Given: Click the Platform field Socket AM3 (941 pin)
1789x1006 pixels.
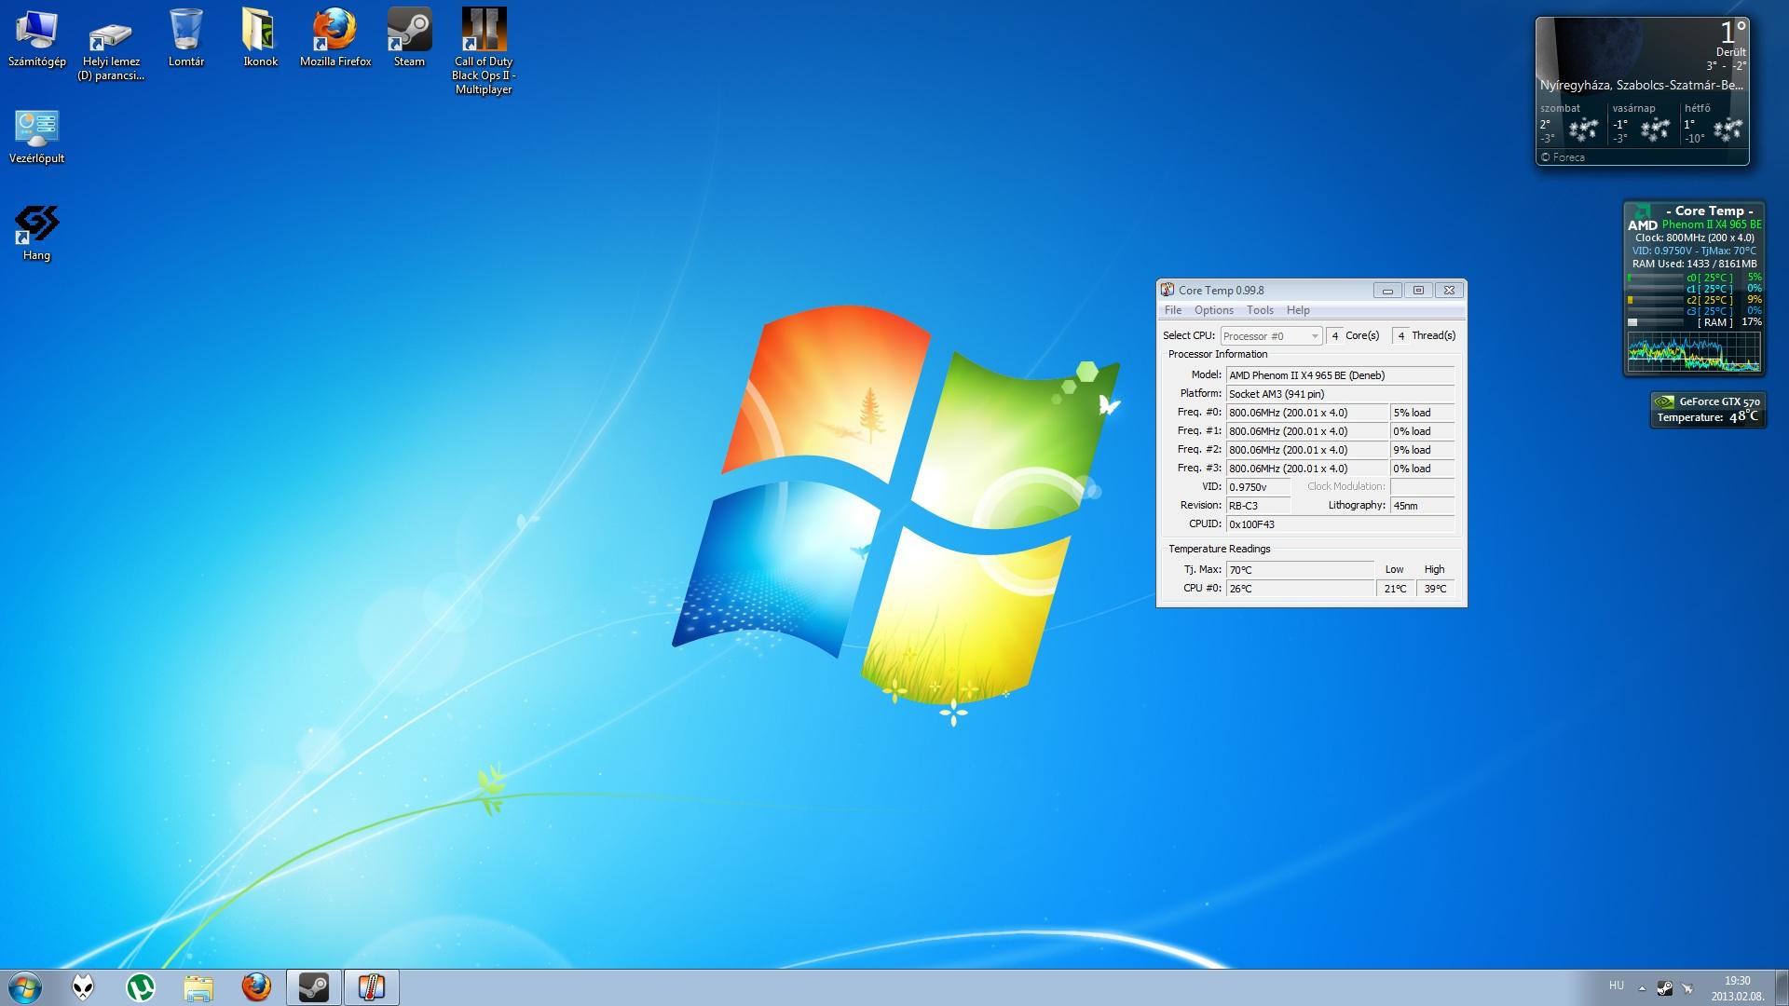Looking at the screenshot, I should click(1340, 394).
